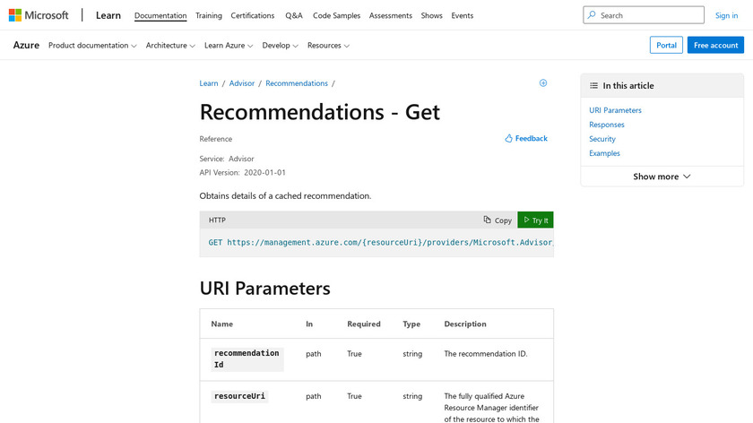Open the Training tab
Image resolution: width=753 pixels, height=423 pixels.
(209, 15)
